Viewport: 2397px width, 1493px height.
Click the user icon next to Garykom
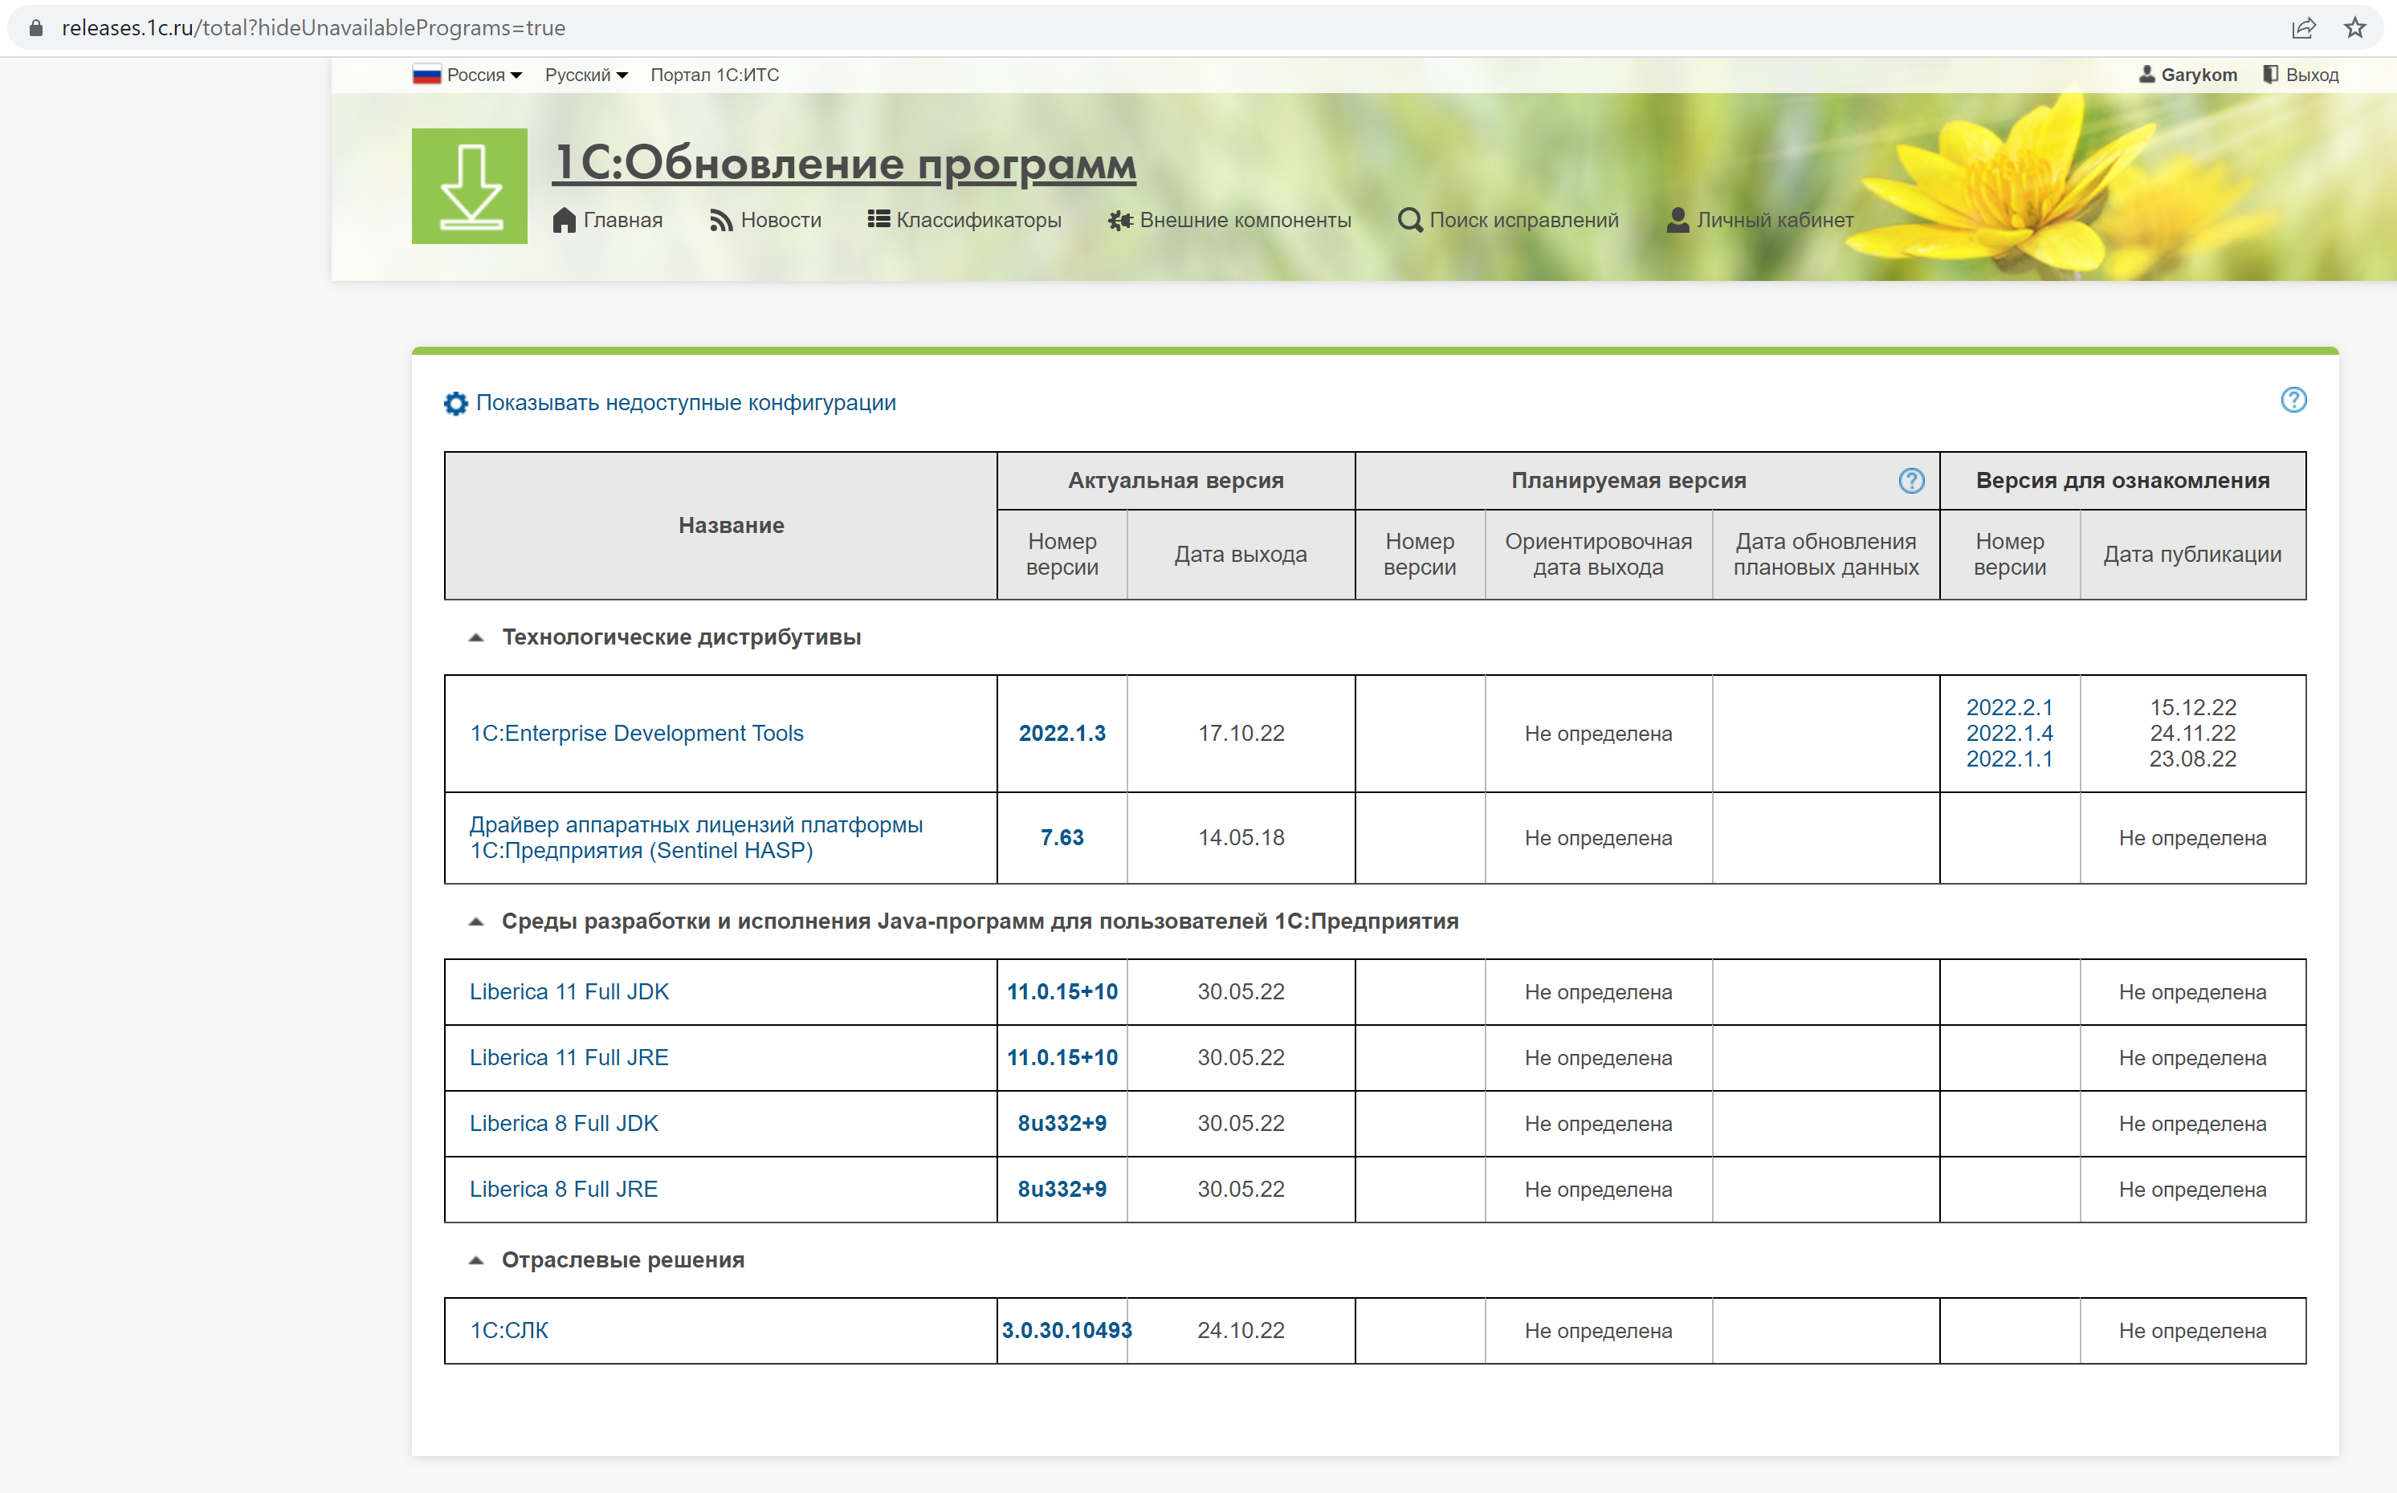coord(2146,75)
